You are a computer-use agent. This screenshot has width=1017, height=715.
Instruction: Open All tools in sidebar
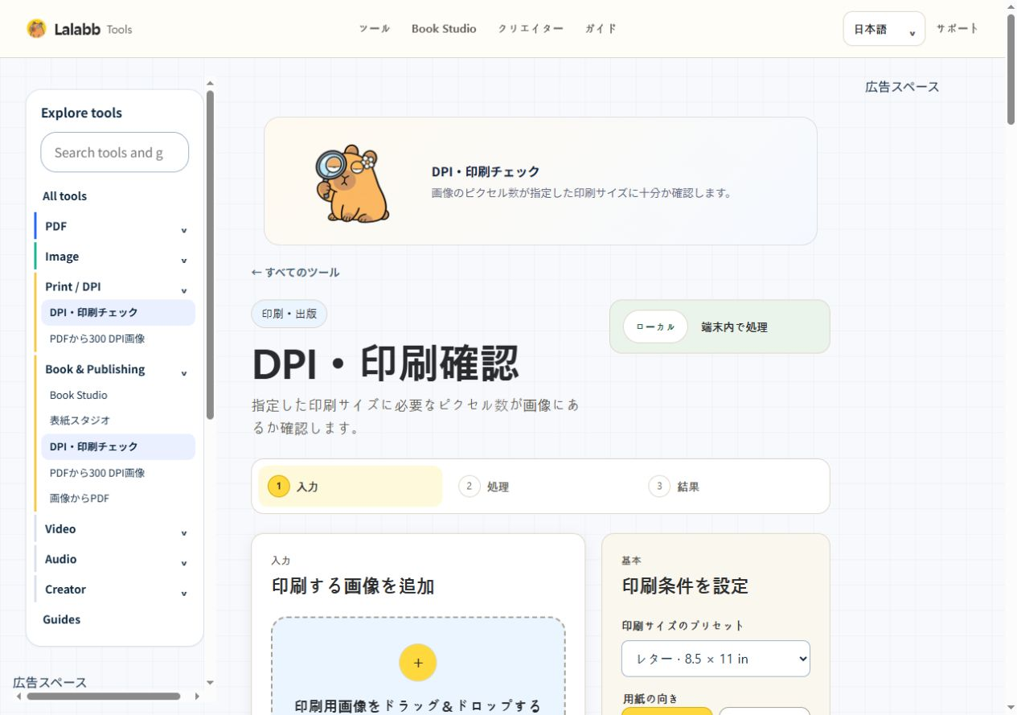coord(64,196)
